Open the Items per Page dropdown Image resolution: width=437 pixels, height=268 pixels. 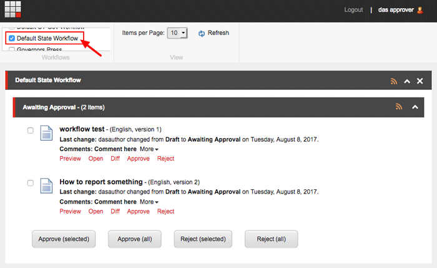click(x=178, y=33)
